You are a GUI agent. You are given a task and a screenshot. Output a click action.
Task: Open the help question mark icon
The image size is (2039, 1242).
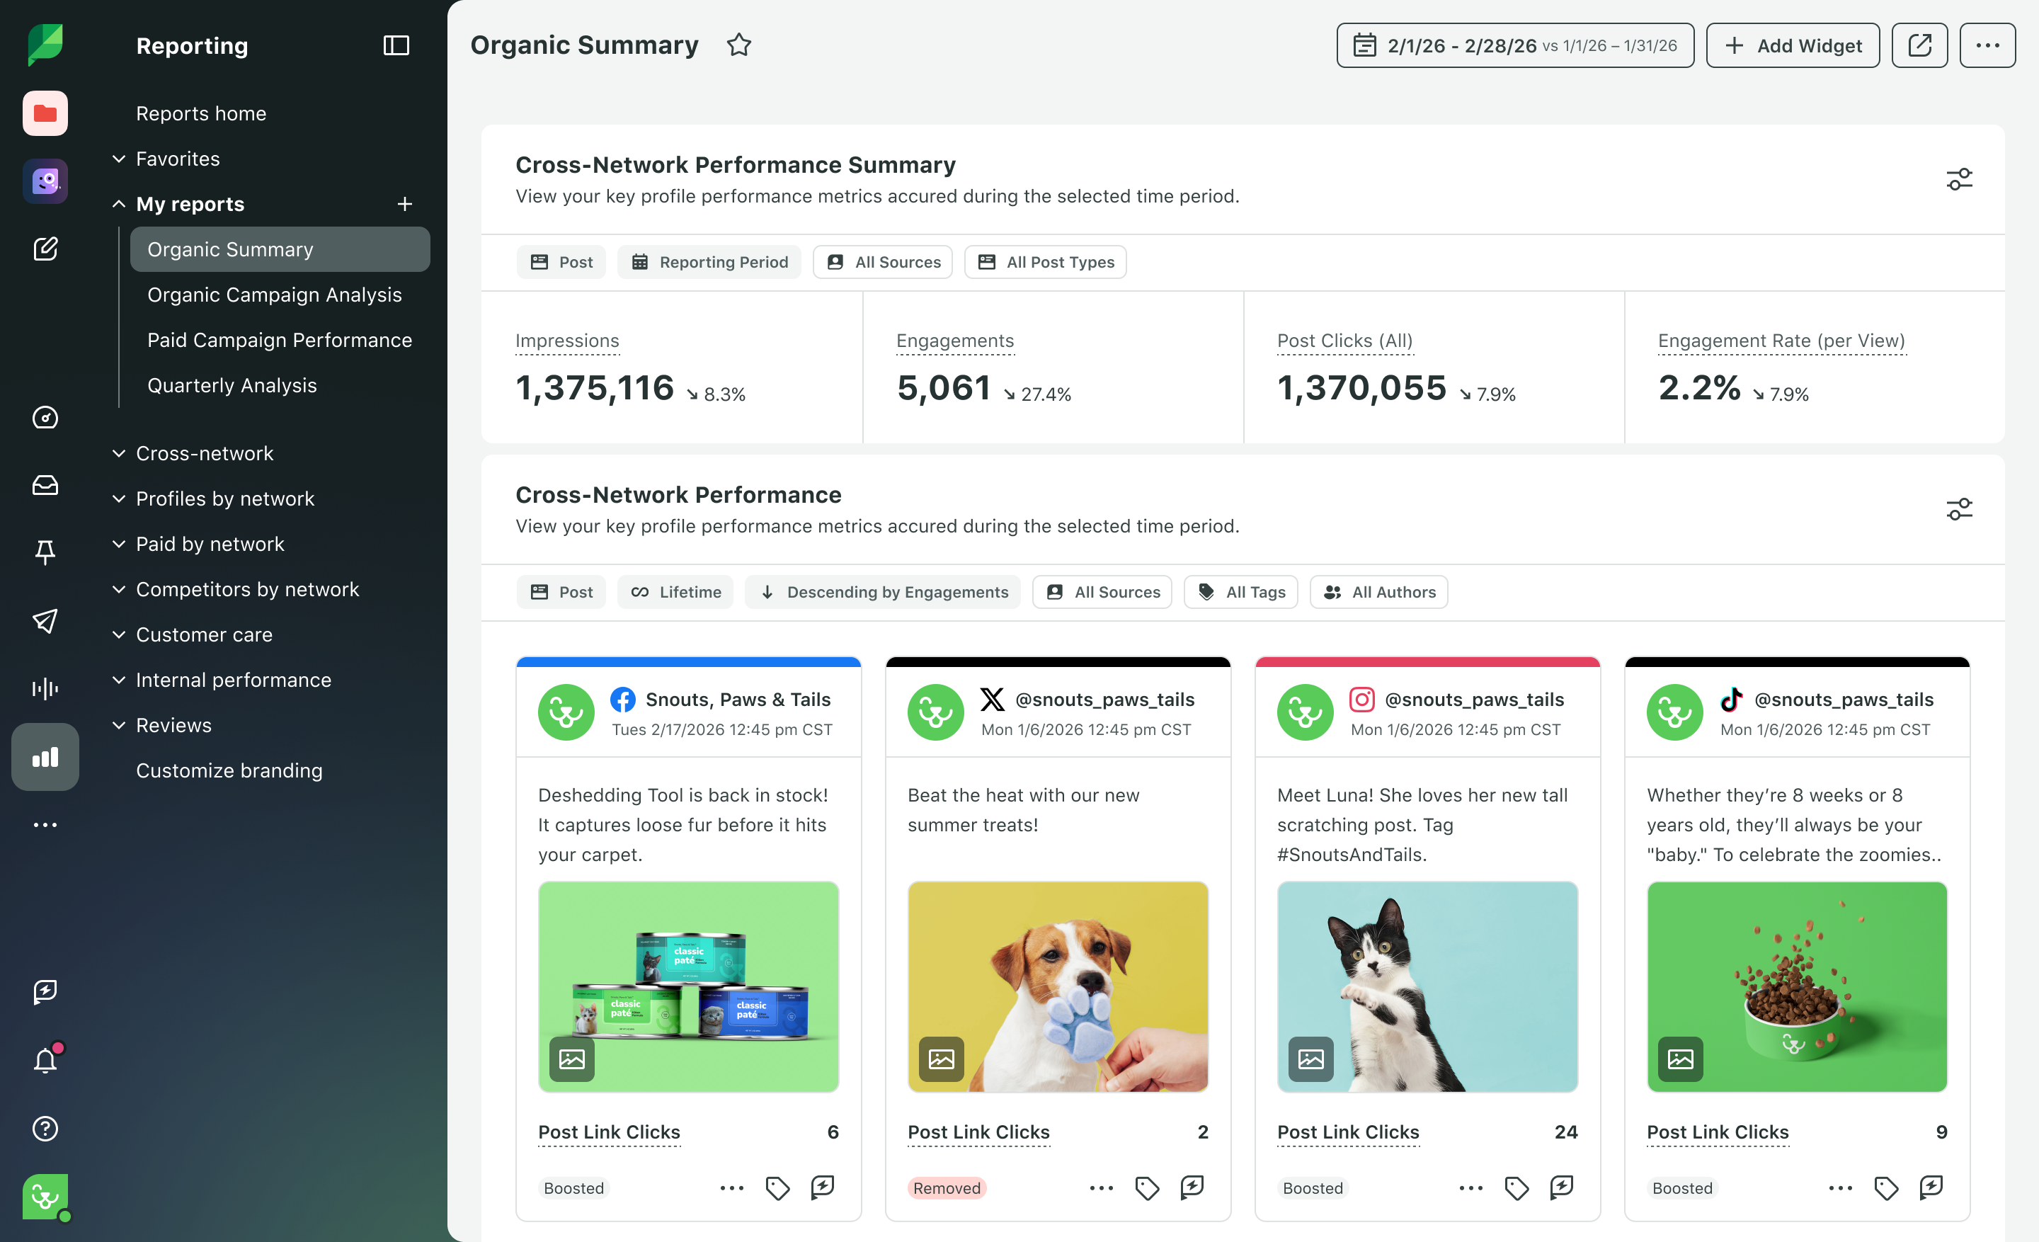click(x=45, y=1128)
